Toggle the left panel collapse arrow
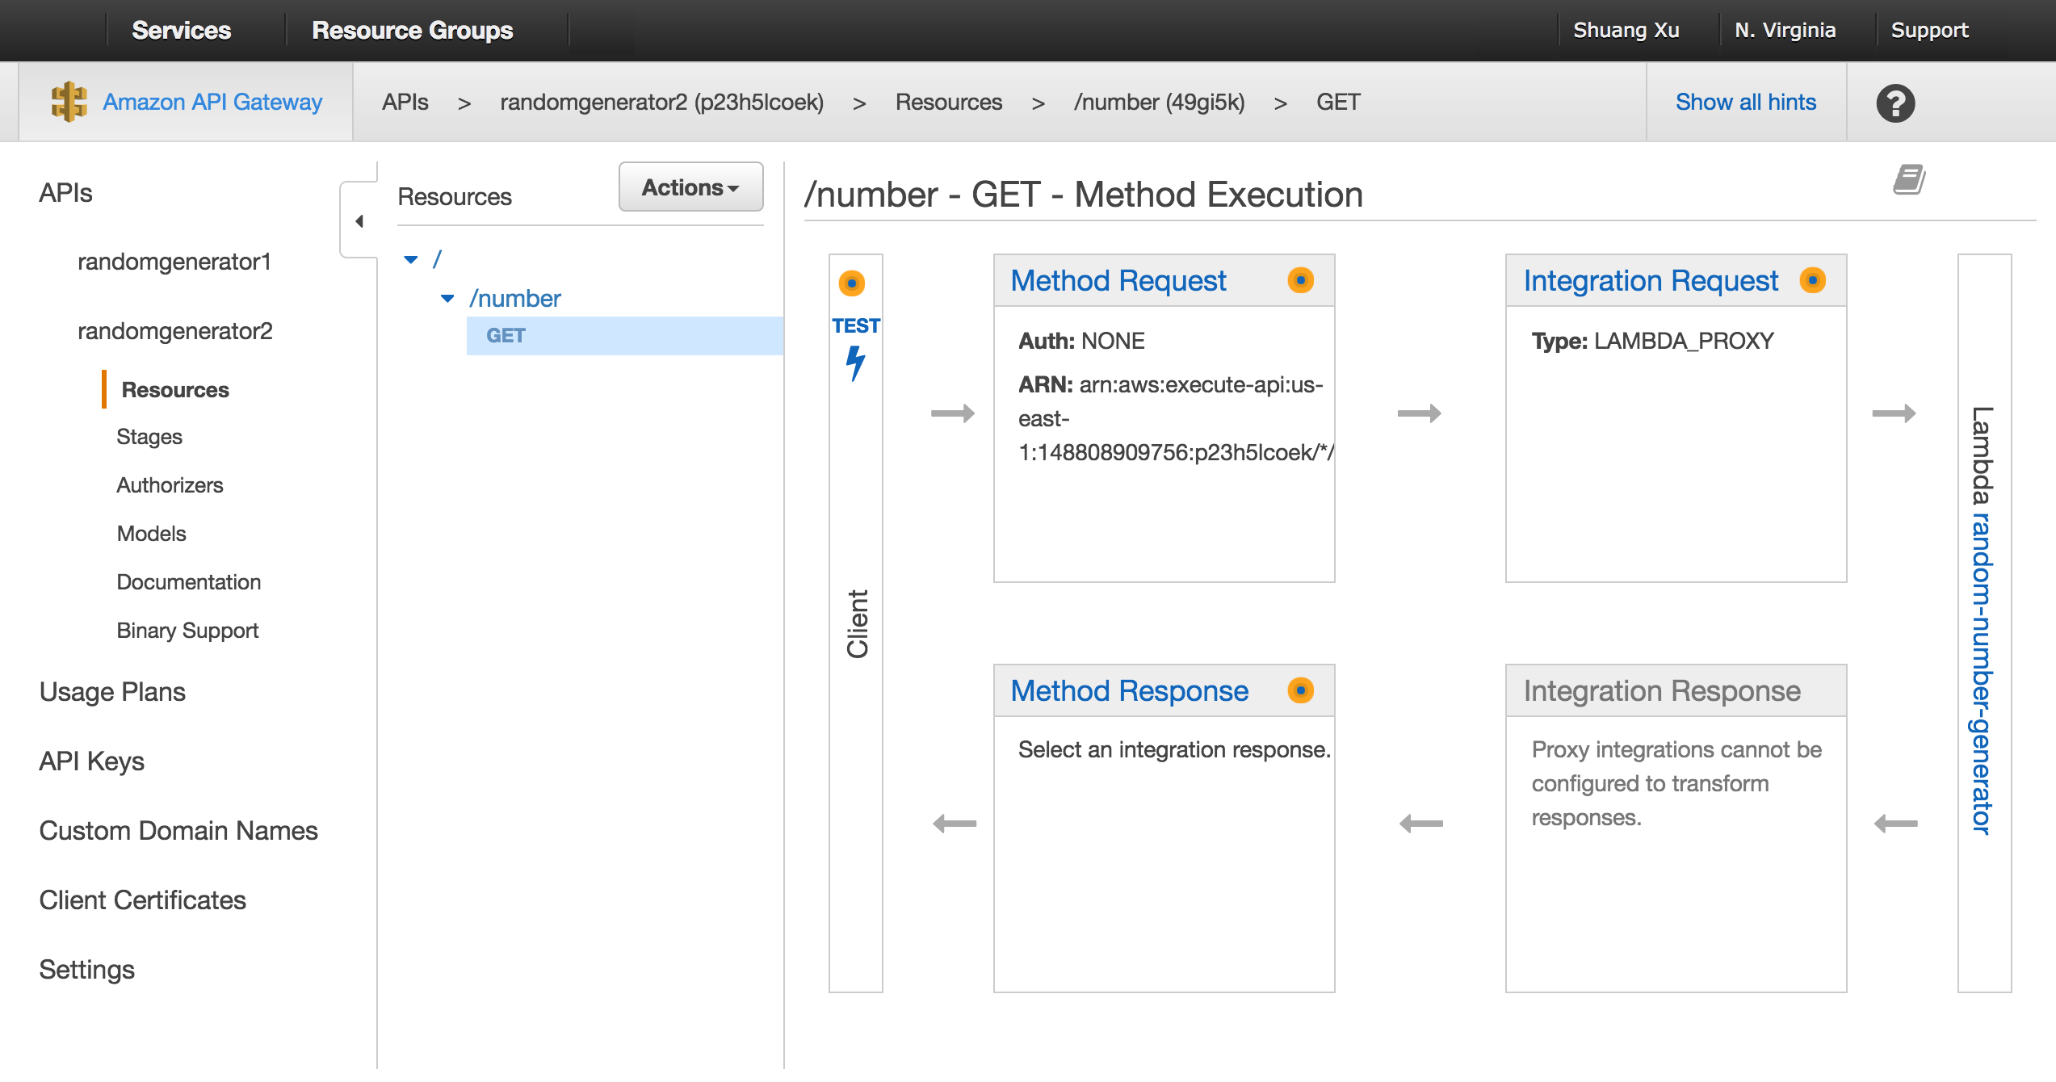The width and height of the screenshot is (2056, 1082). (359, 221)
